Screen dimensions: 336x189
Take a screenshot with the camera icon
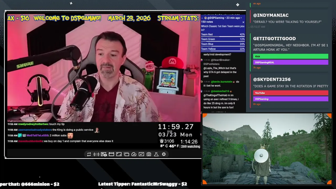[149, 154]
